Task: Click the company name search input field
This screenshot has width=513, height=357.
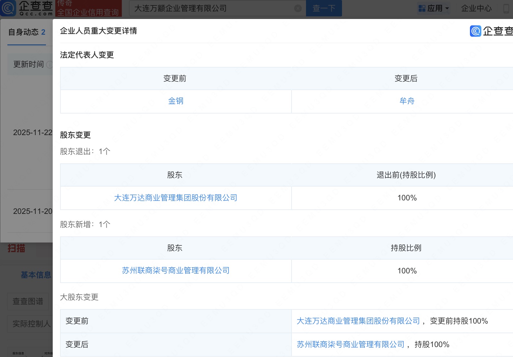Action: tap(212, 8)
